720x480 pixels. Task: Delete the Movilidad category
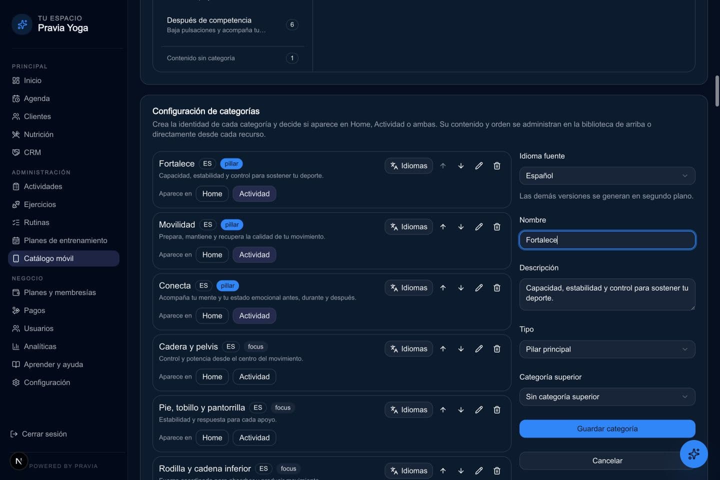coord(496,226)
